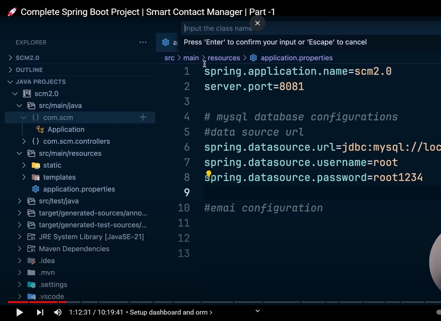The height and width of the screenshot is (321, 441).
Task: Click the Maven Dependencies library icon
Action: (x=31, y=249)
